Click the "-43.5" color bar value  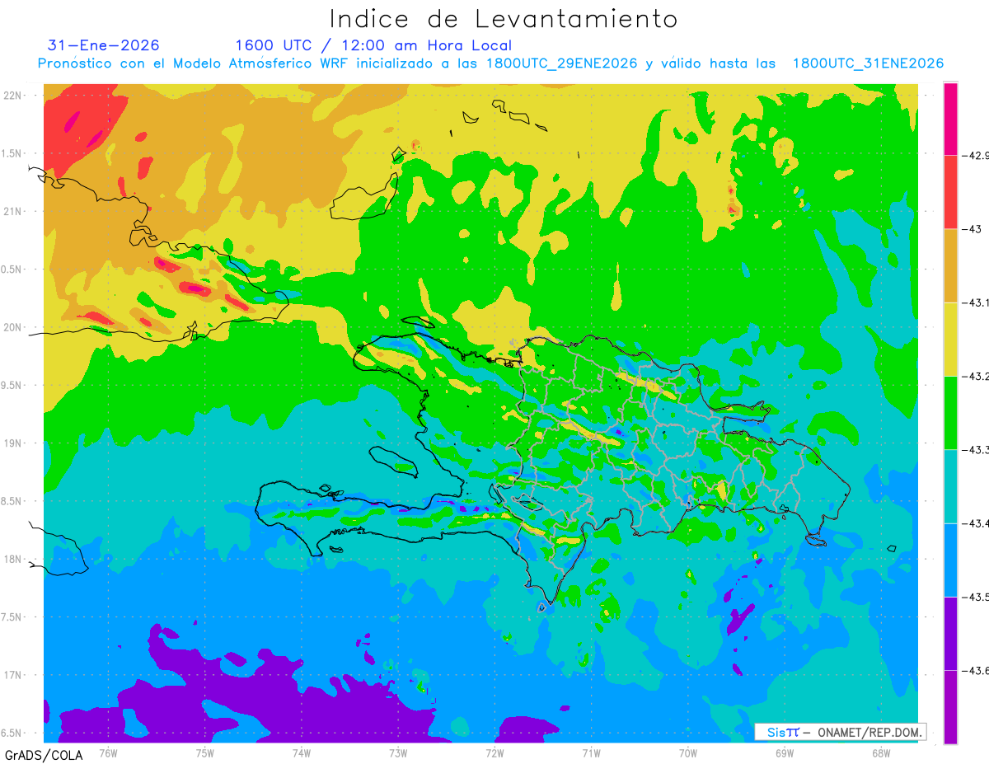coord(975,597)
